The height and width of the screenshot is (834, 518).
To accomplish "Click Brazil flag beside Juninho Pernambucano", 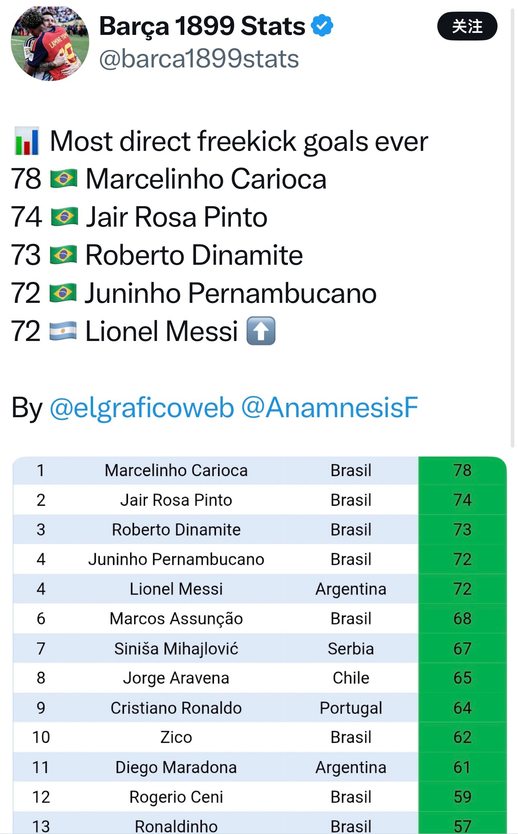I will pyautogui.click(x=63, y=293).
